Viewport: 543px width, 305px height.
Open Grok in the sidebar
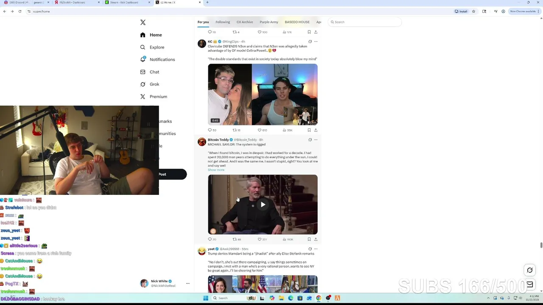[149, 84]
